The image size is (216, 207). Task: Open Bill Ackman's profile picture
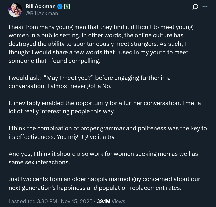[15, 10]
